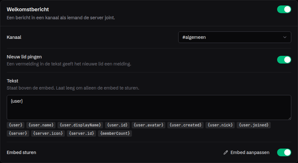Toggle the Embed sturen switch
This screenshot has width=298, height=163.
point(284,152)
